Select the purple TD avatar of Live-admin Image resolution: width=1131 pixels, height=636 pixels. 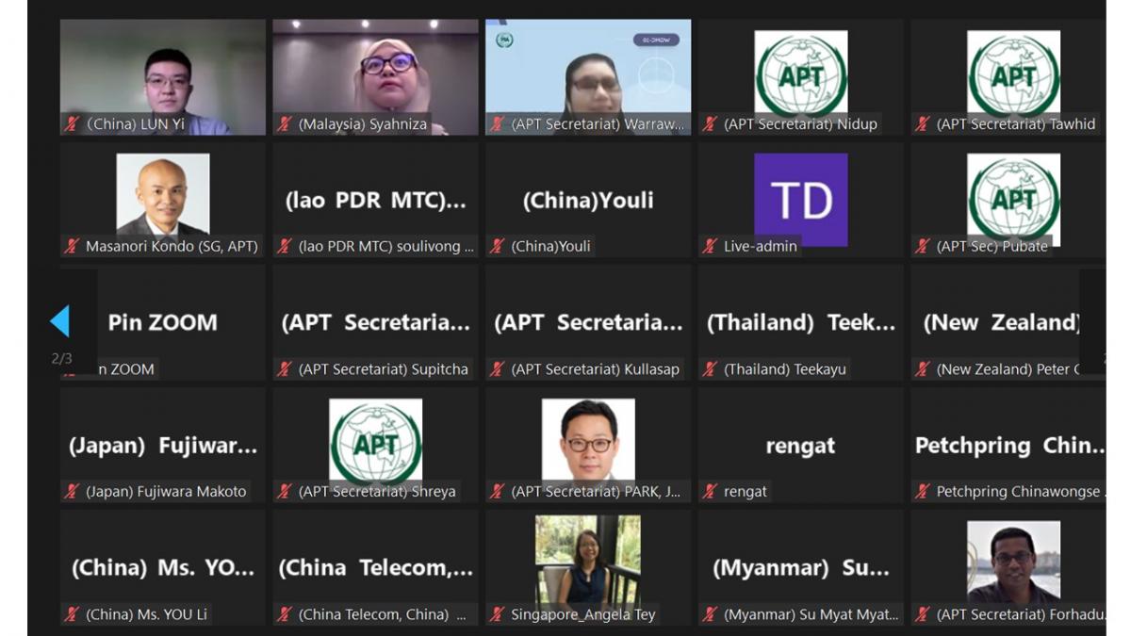tap(800, 200)
